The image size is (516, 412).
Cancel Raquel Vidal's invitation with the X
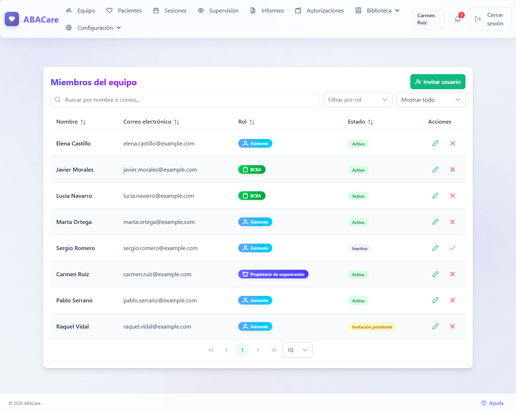tap(453, 326)
